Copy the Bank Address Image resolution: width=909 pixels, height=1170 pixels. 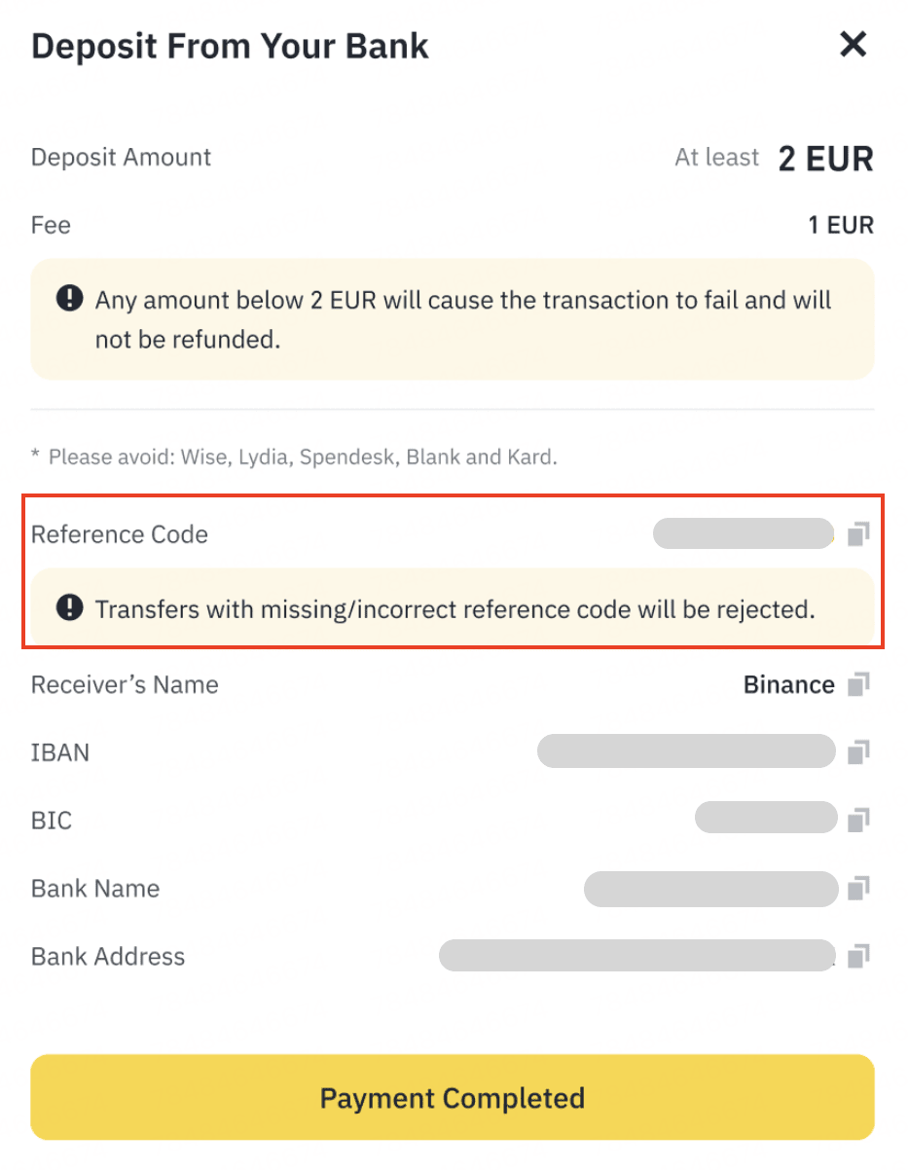coord(857,957)
